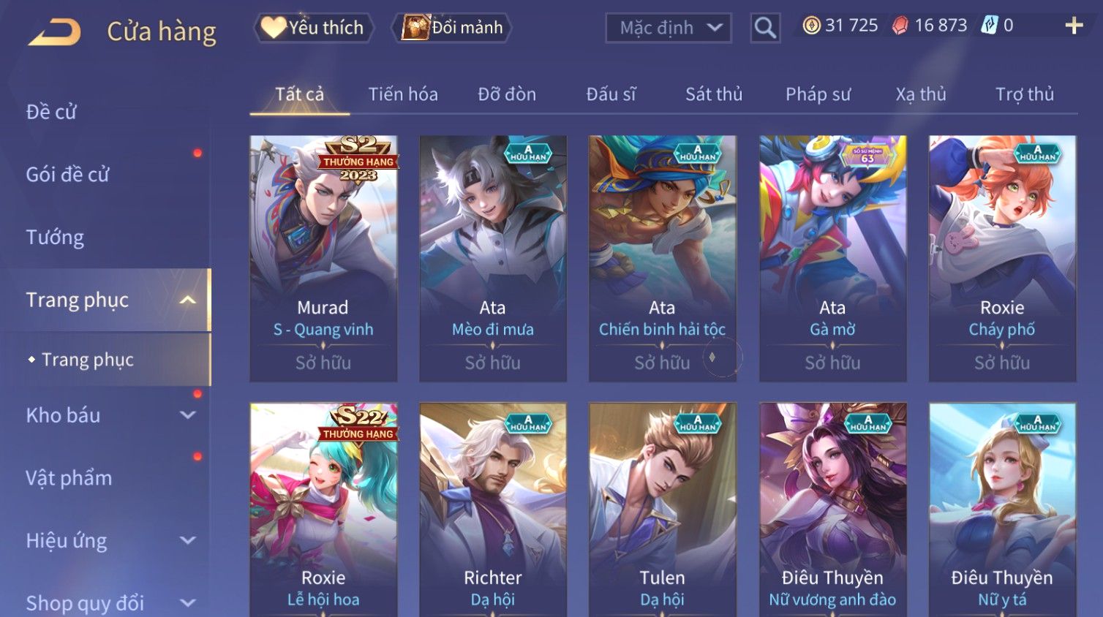Open the search magnifier icon

pyautogui.click(x=765, y=28)
